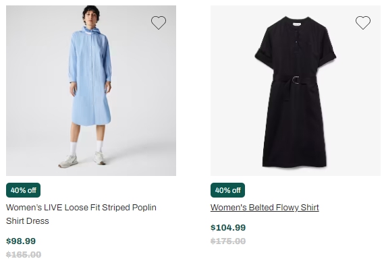Click the hem of the blue shirt dress
The height and width of the screenshot is (267, 384).
point(91,122)
